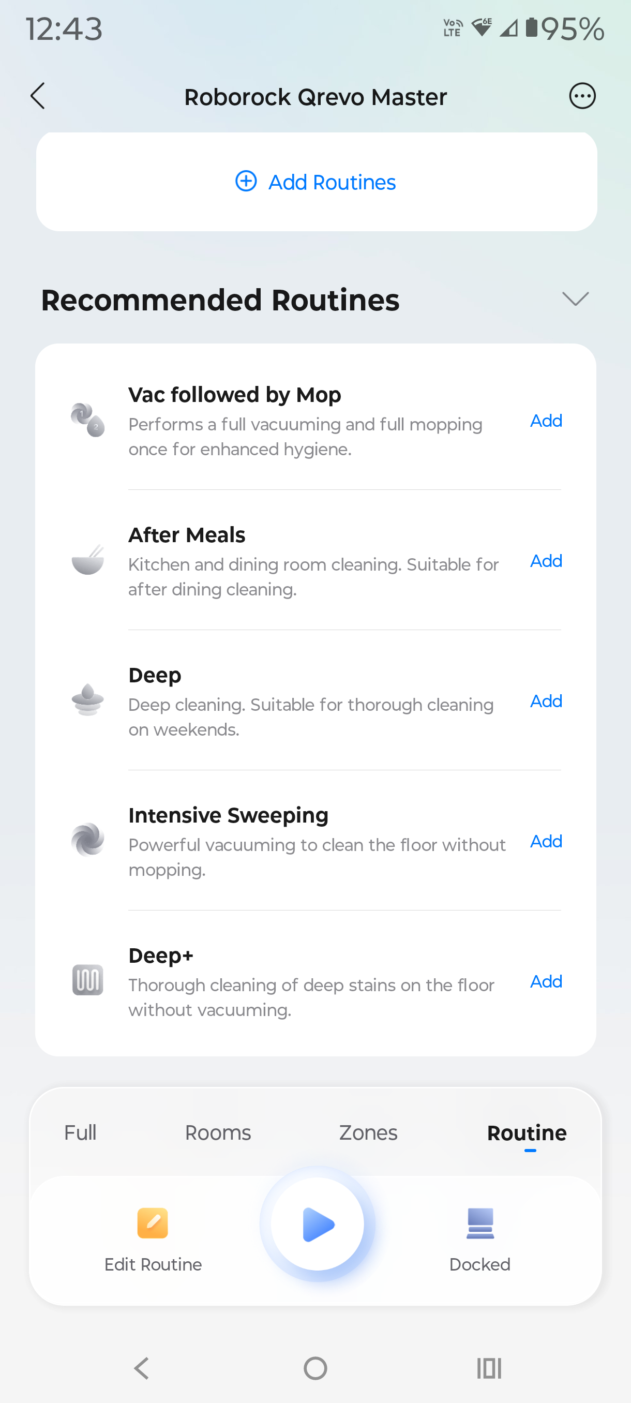631x1403 pixels.
Task: Select the Routine tab
Action: (527, 1133)
